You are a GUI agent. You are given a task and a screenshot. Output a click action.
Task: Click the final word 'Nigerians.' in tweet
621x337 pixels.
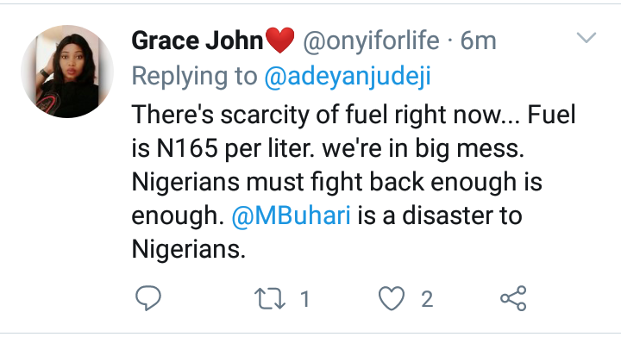(x=189, y=250)
